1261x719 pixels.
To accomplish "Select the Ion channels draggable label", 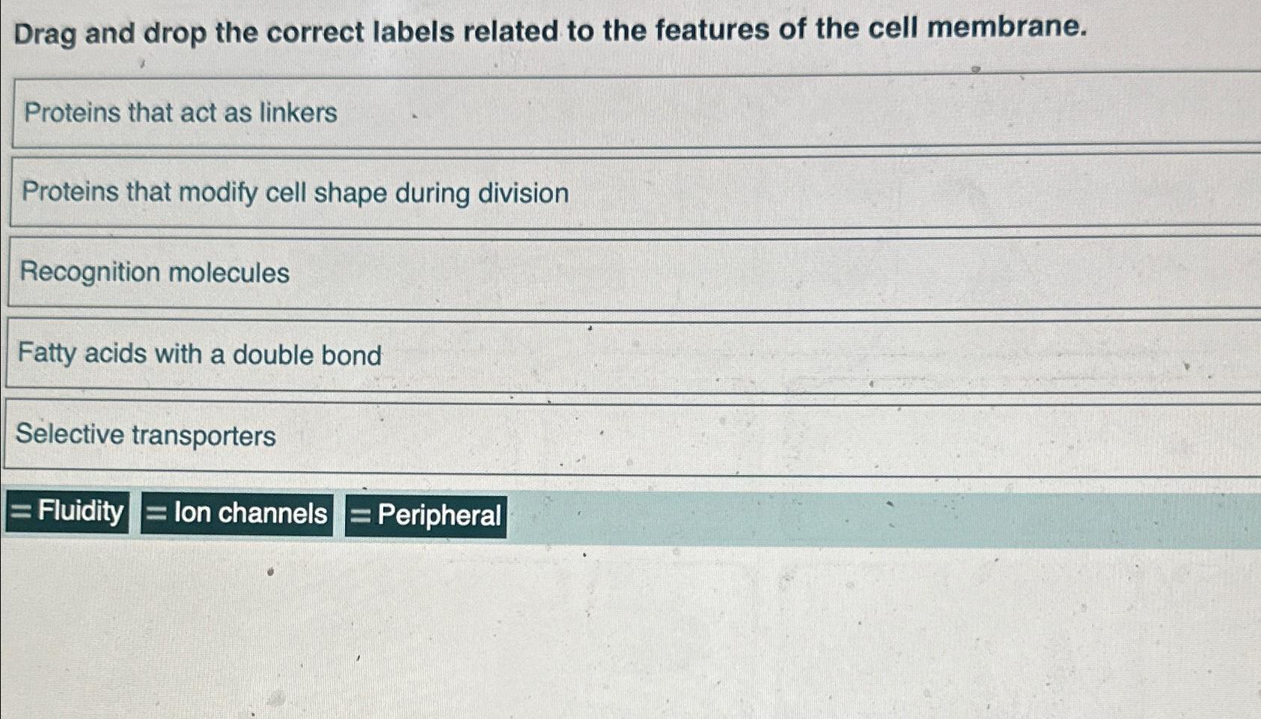I will point(236,513).
